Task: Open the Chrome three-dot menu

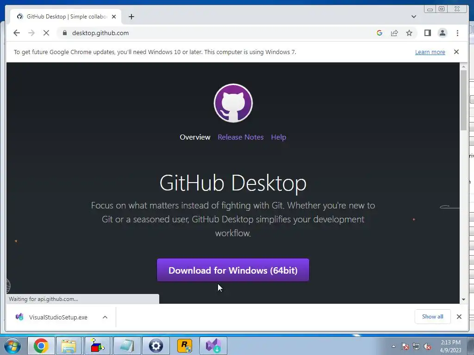Action: [457, 33]
